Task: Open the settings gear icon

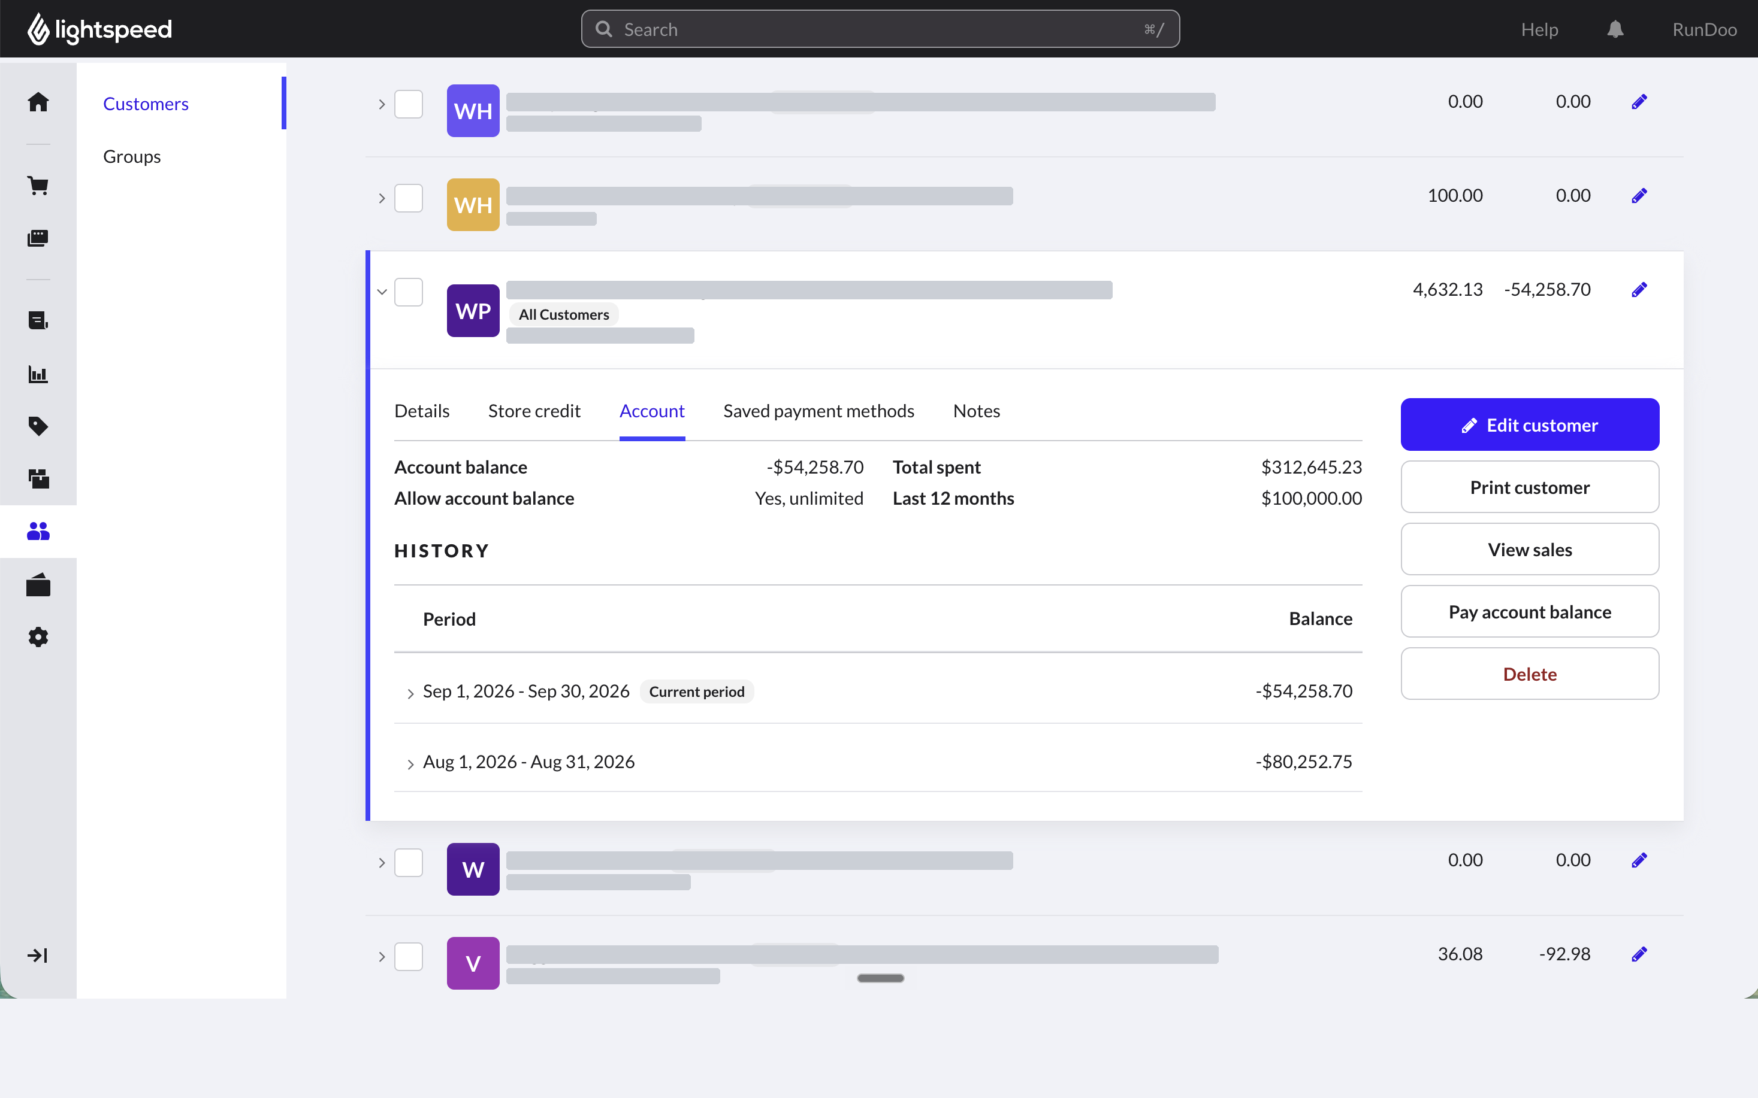Action: tap(38, 637)
